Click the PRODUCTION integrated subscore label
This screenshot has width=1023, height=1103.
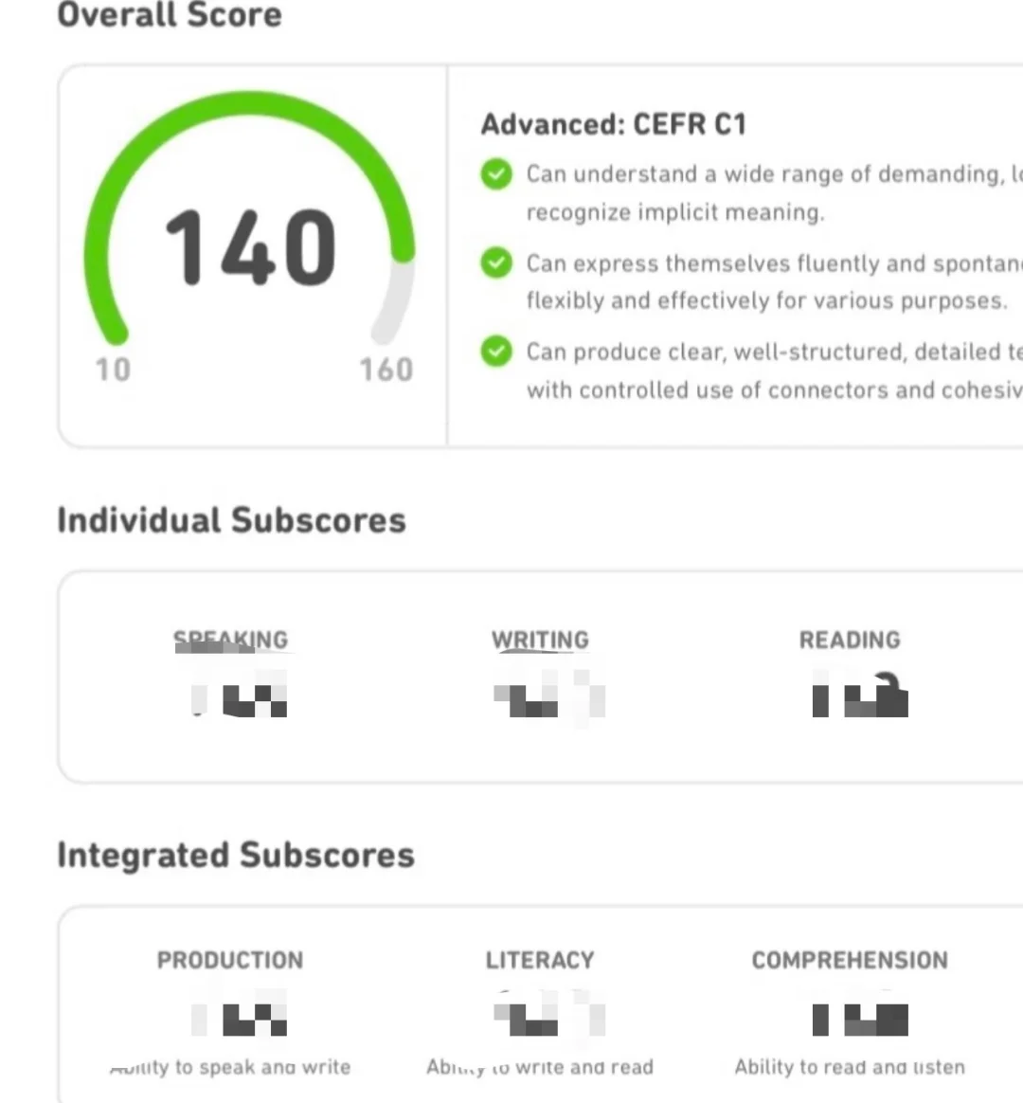[x=230, y=960]
